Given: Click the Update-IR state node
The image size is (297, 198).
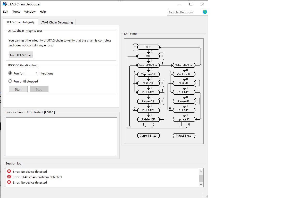Looking at the screenshot, I should point(184,119).
